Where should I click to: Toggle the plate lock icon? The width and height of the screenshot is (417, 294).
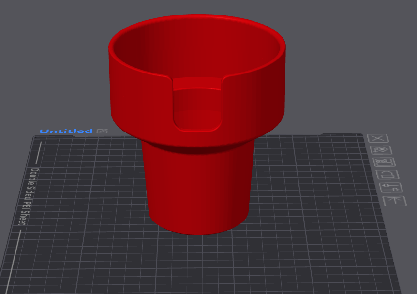click(x=388, y=175)
